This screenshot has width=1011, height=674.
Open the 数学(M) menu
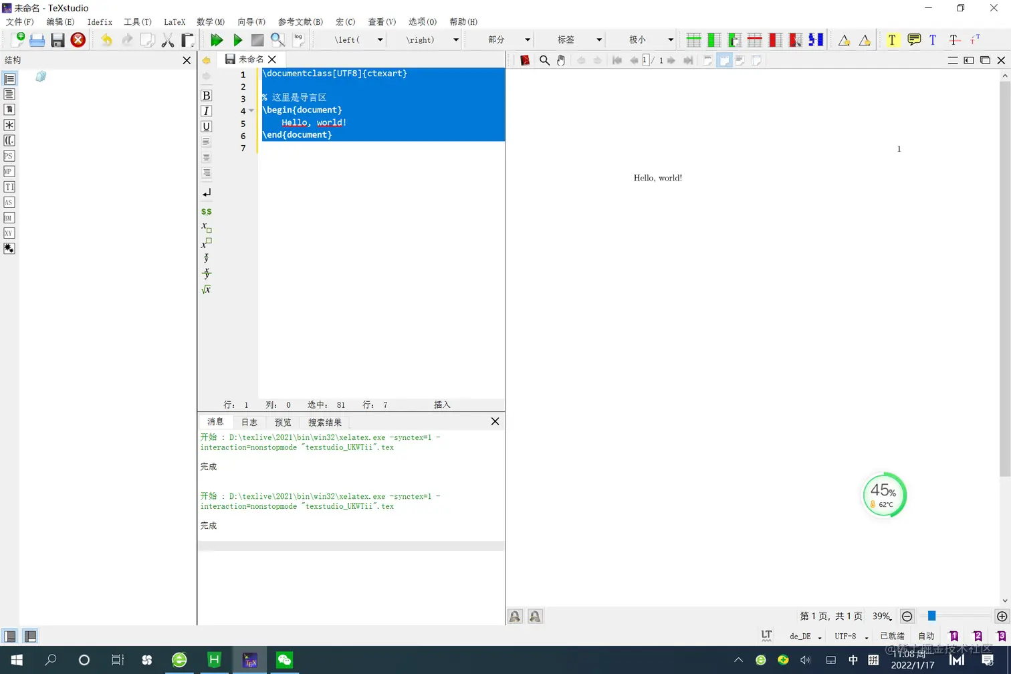point(211,22)
